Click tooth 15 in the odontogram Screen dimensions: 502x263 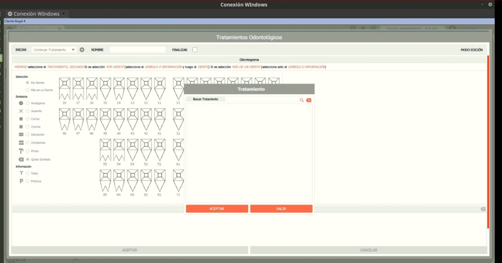pos(105,89)
